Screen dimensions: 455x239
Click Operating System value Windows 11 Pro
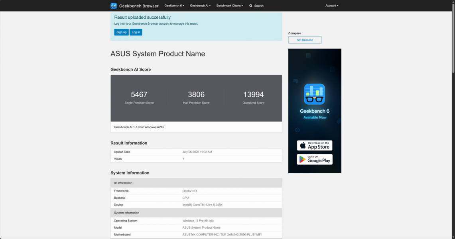198,221
